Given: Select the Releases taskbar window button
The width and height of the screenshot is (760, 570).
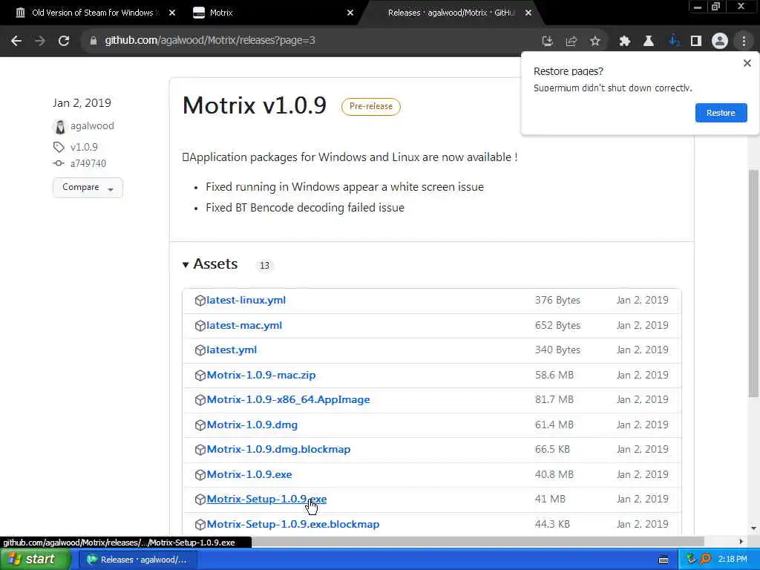Looking at the screenshot, I should point(140,560).
